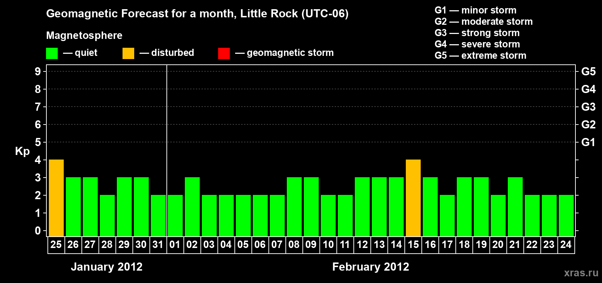Screen dimensions: 602x283
Task: Click the Kp axis value 5
Action: point(38,142)
